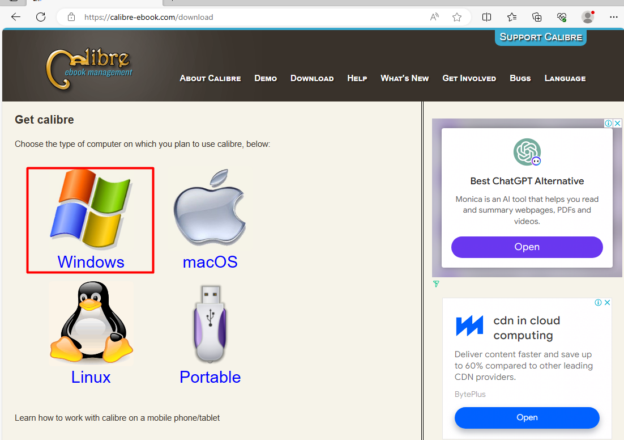Click the Apple logo image
The height and width of the screenshot is (440, 624).
(x=210, y=208)
